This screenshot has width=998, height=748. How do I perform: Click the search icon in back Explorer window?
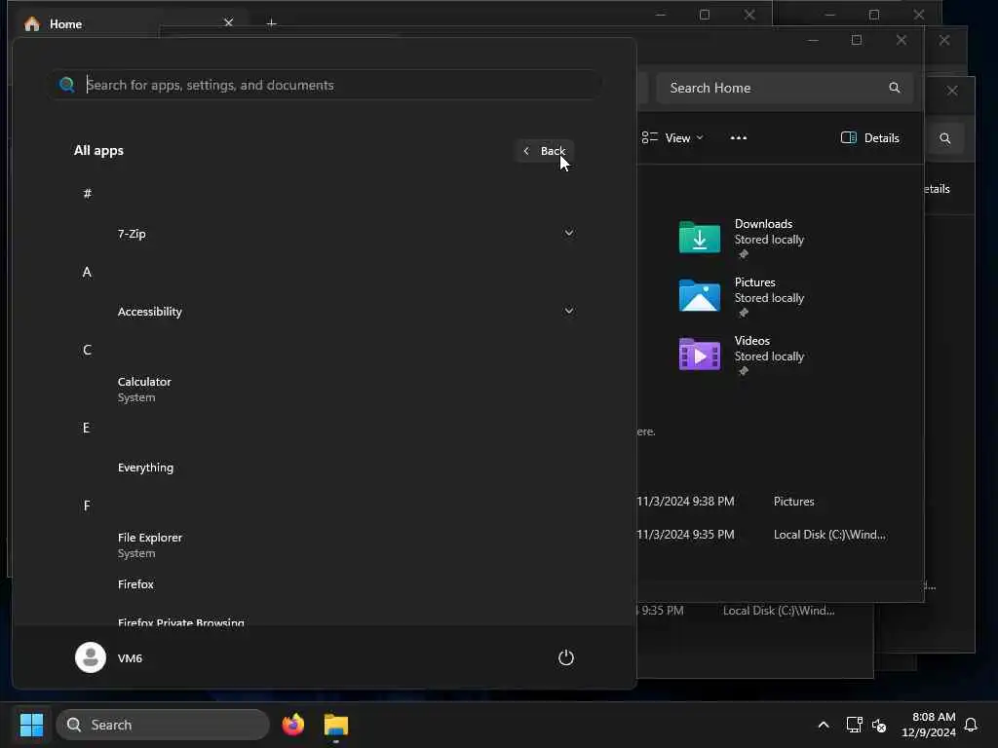point(945,138)
